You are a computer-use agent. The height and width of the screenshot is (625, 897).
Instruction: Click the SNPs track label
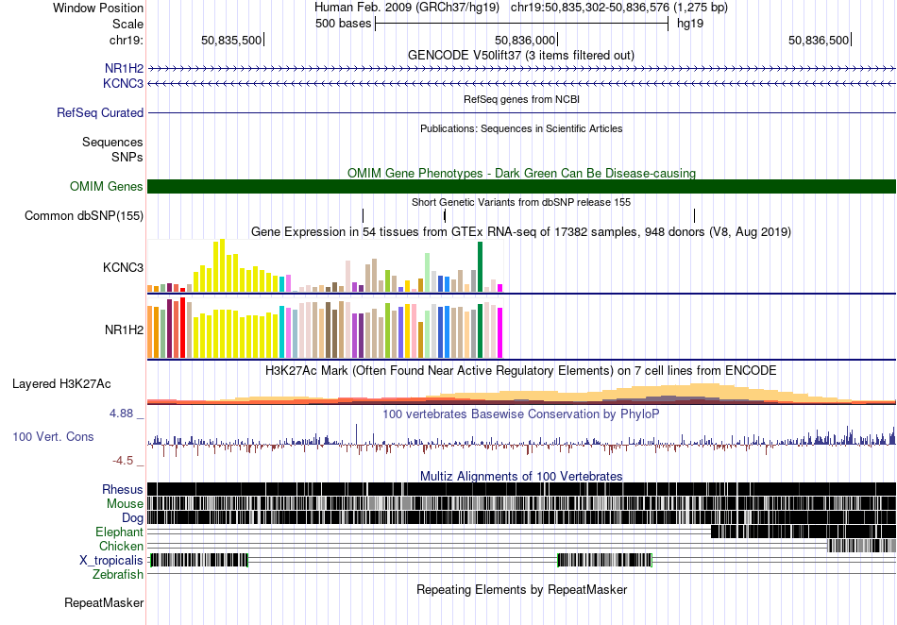coord(127,157)
